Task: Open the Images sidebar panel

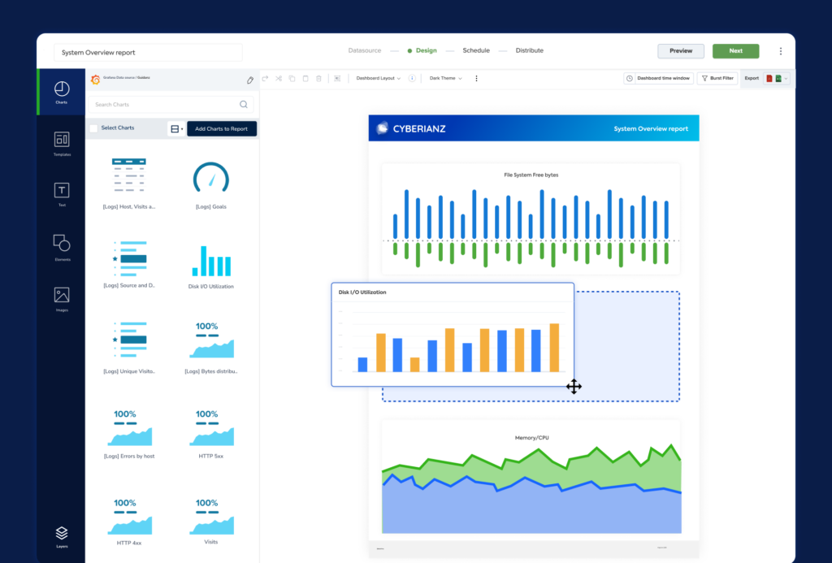Action: 61,297
